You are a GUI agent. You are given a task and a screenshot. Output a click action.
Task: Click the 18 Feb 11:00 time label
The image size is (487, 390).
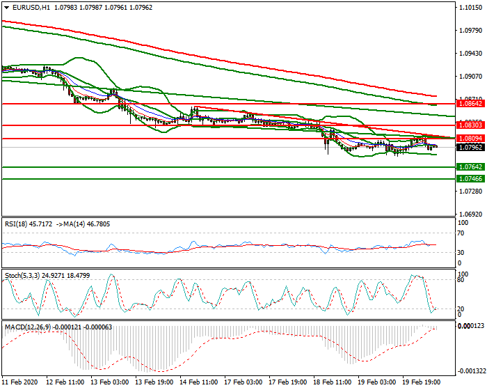tap(333, 382)
